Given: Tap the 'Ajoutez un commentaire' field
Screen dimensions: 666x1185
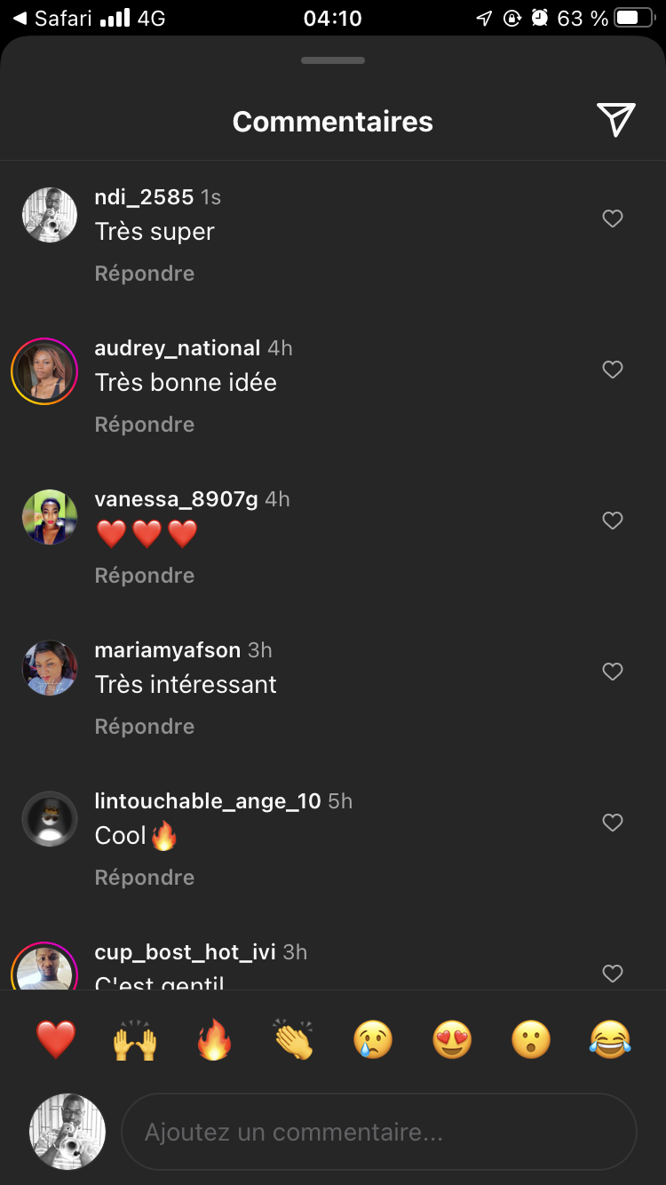Looking at the screenshot, I should 379,1133.
